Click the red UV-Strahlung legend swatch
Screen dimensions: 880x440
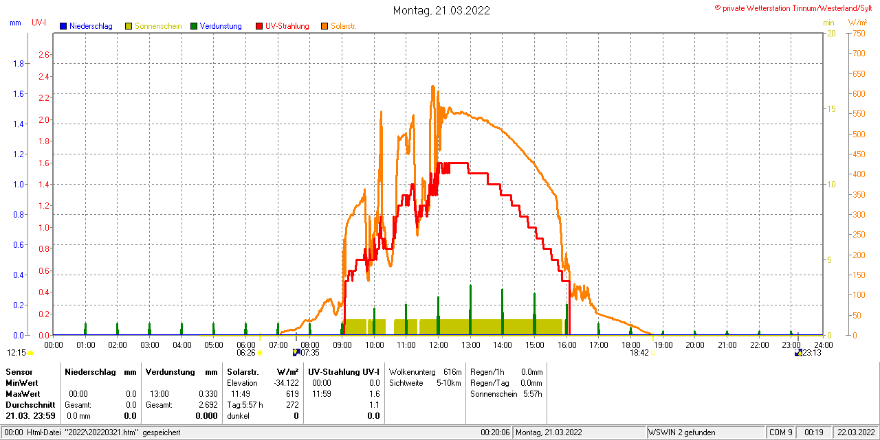(x=259, y=26)
